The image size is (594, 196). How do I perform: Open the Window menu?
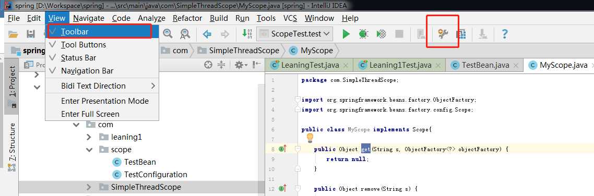coord(319,18)
